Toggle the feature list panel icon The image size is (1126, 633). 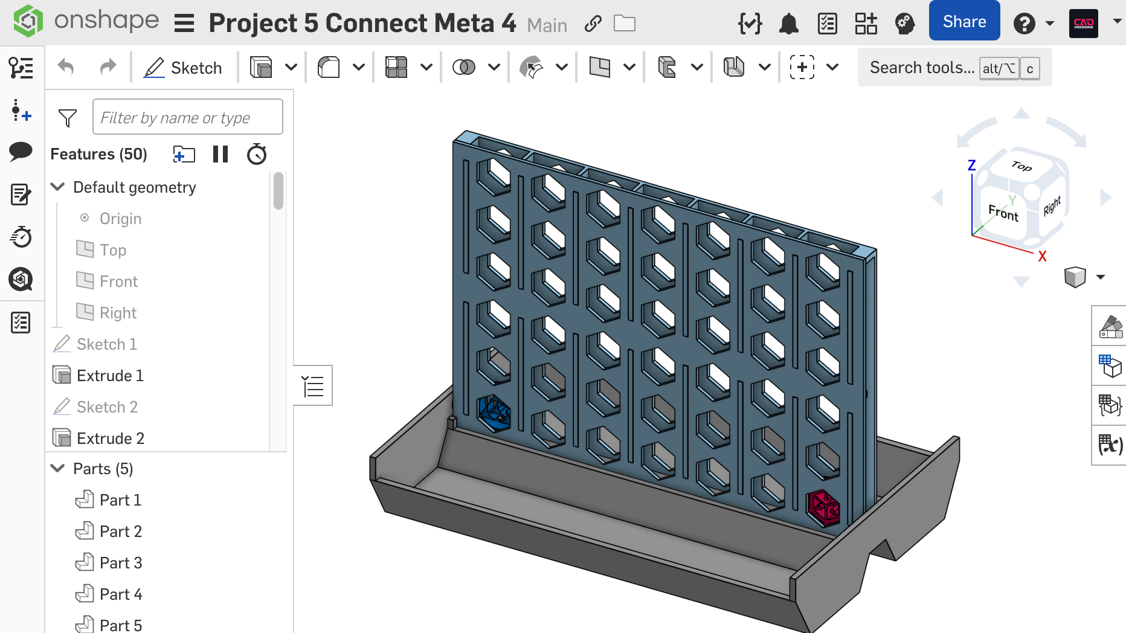click(x=21, y=68)
